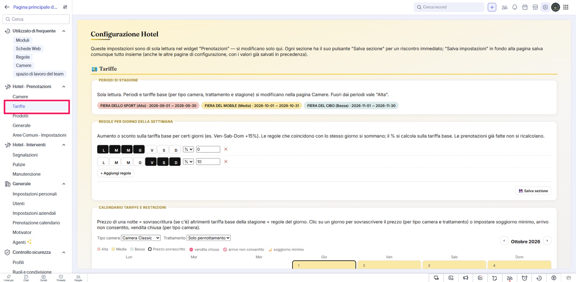The height and width of the screenshot is (282, 576).
Task: Open Impostazioni aziendali in the sidebar
Action: (x=34, y=213)
